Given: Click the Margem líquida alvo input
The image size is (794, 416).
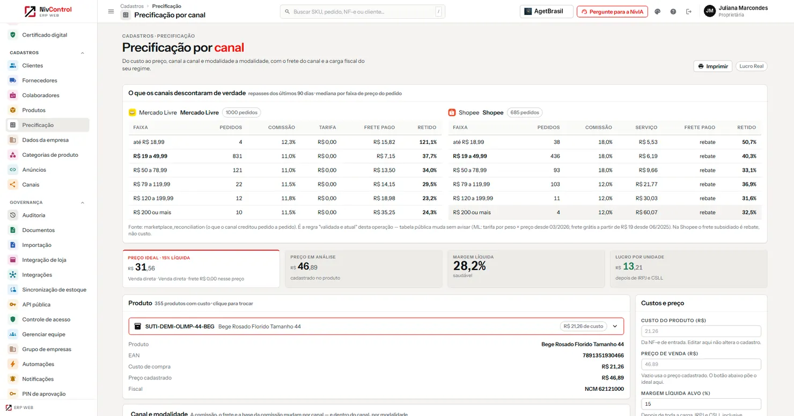Looking at the screenshot, I should pos(701,404).
